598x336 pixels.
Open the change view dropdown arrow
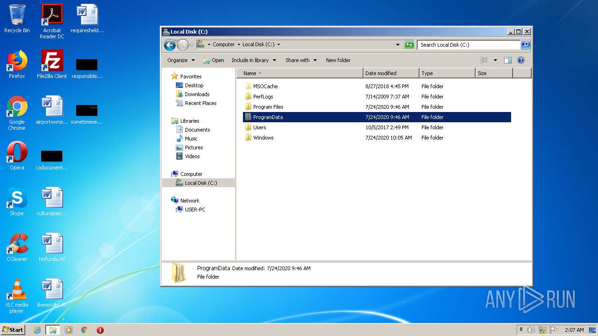coord(495,60)
